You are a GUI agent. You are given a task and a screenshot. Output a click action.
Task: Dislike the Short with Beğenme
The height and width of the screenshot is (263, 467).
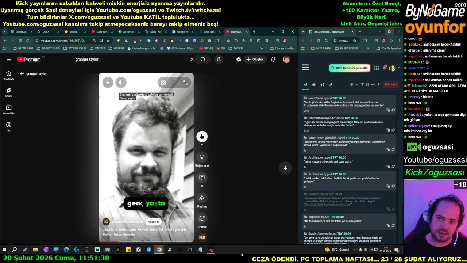pos(202,157)
